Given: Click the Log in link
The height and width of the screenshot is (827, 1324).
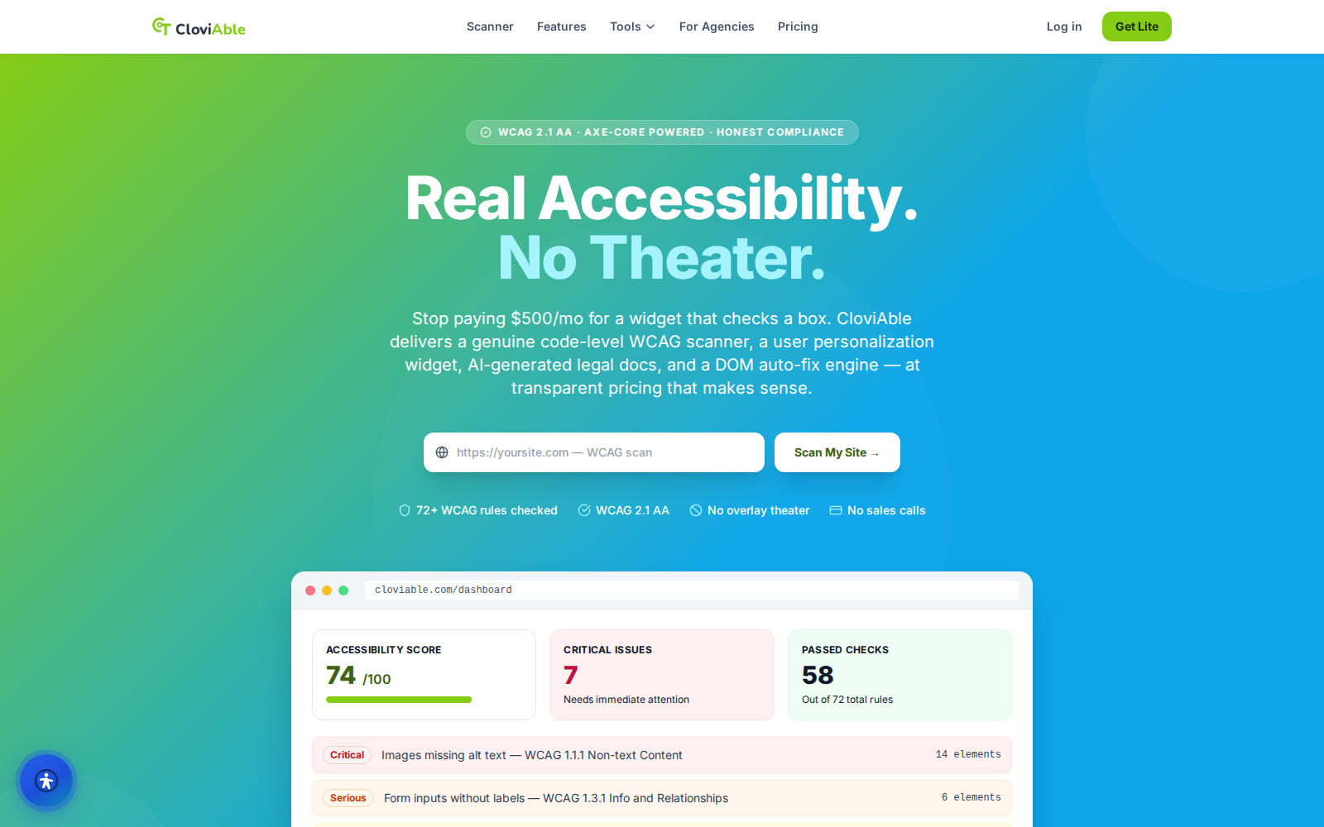Looking at the screenshot, I should point(1064,26).
